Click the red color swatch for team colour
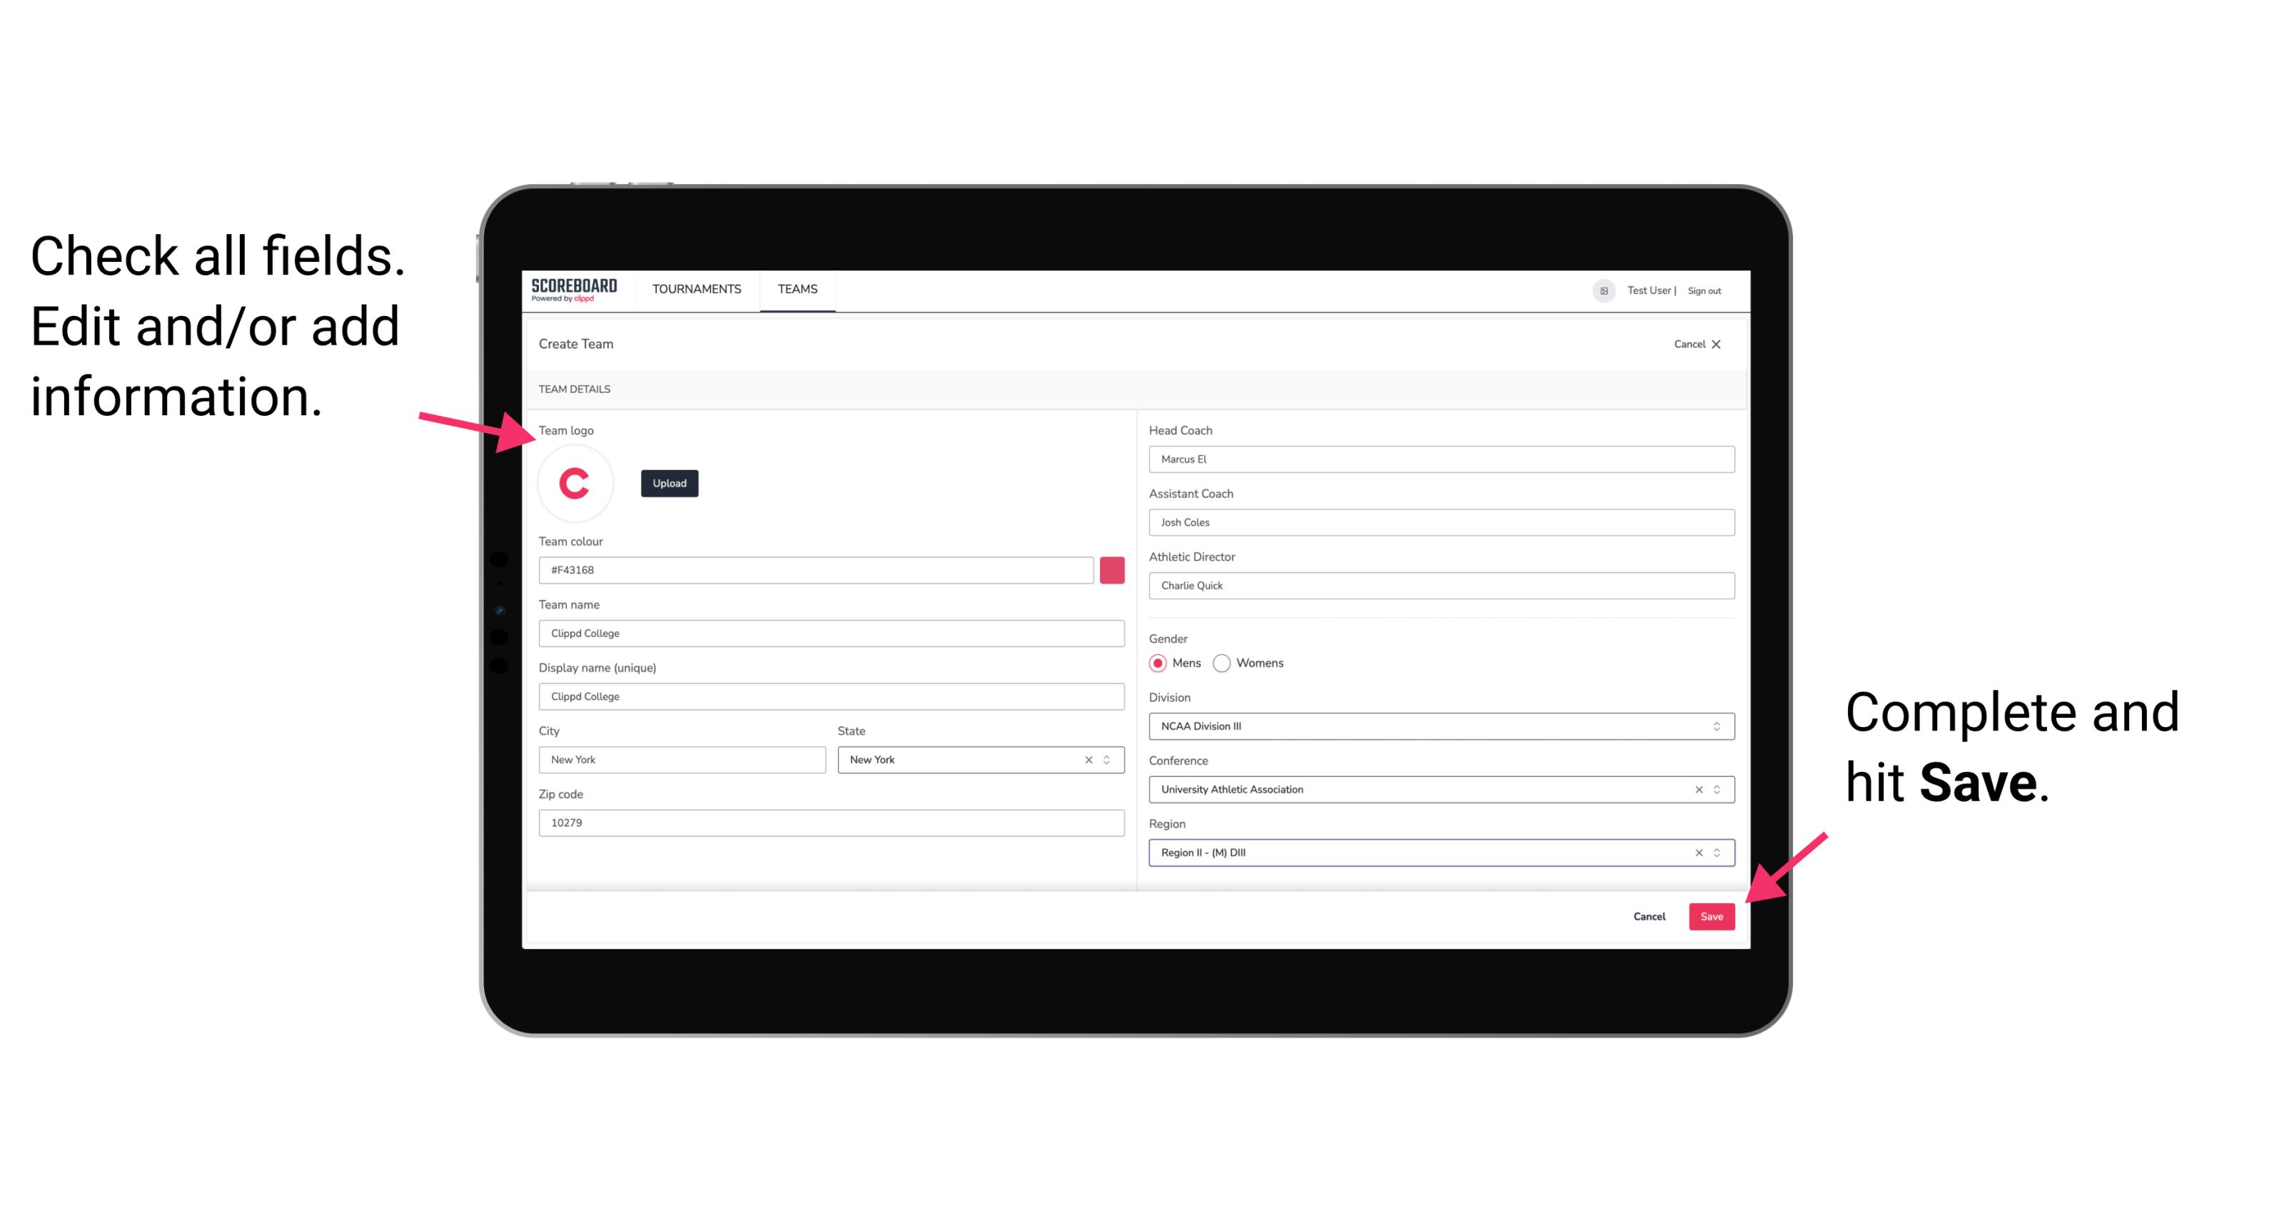The image size is (2269, 1220). point(1112,569)
